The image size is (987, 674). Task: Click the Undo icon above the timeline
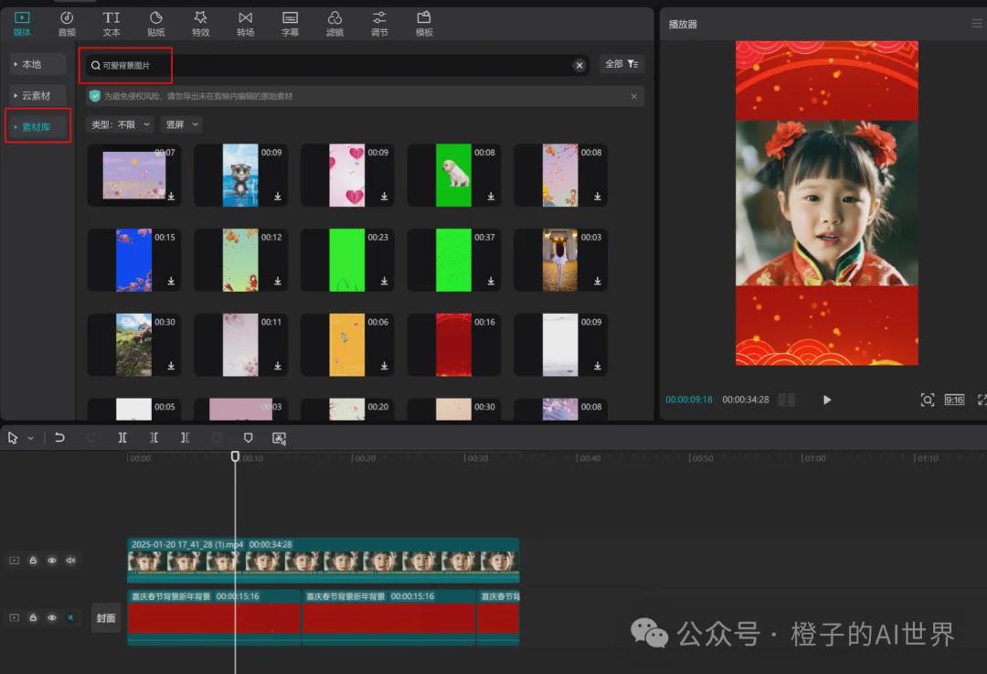click(60, 437)
